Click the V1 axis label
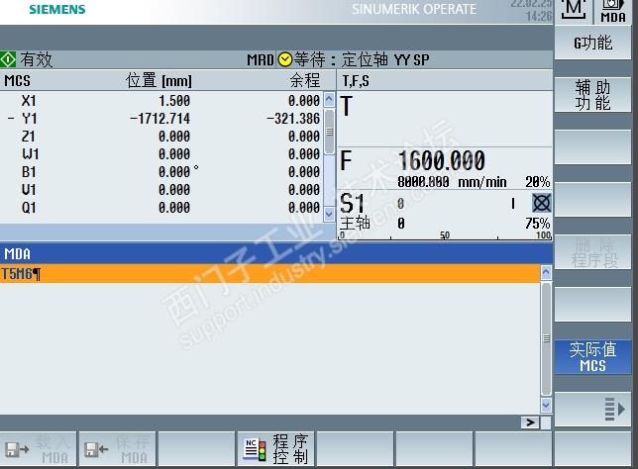Screen dimensions: 638x469 click(29, 190)
